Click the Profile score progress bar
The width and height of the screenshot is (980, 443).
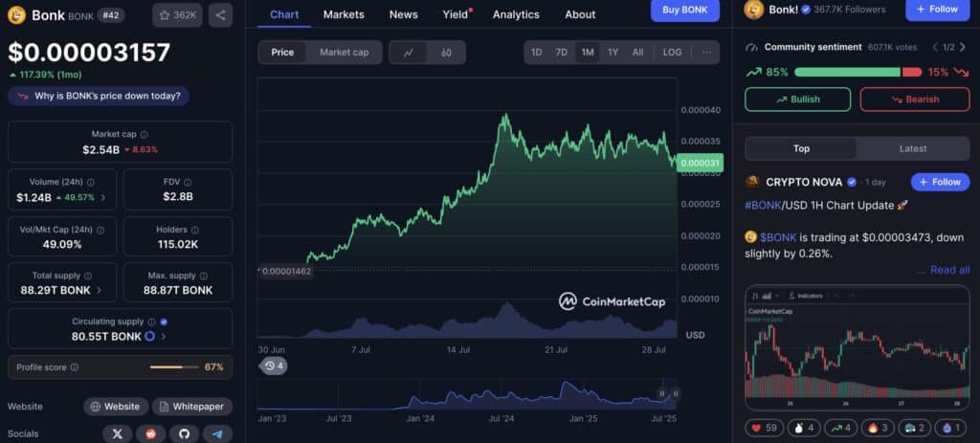[x=174, y=367]
